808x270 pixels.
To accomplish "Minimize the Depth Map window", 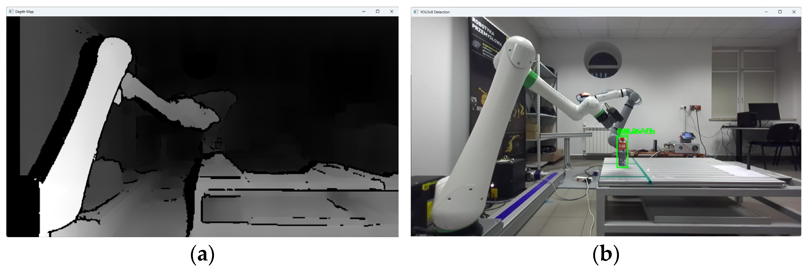I will point(364,12).
